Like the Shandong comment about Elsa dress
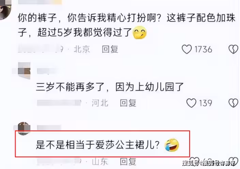Image resolution: width=240 pixels, height=169 pixels. tap(194, 160)
